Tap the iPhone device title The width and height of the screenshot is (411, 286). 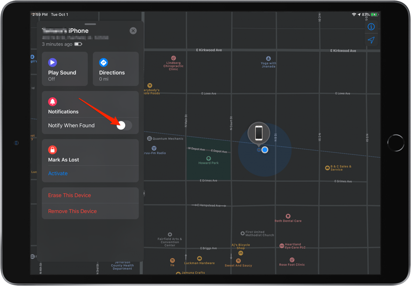click(65, 31)
